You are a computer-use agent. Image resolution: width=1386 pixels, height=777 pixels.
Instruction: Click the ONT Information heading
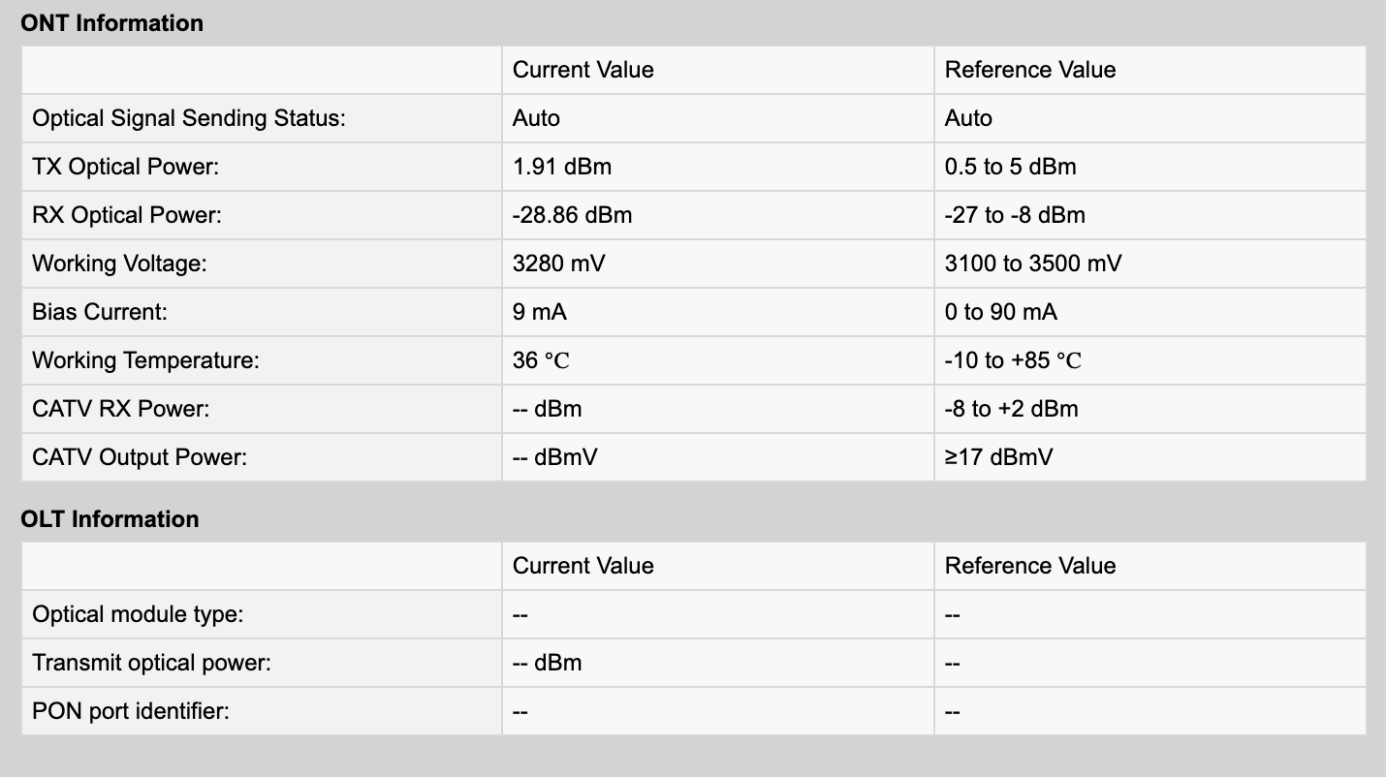[112, 23]
